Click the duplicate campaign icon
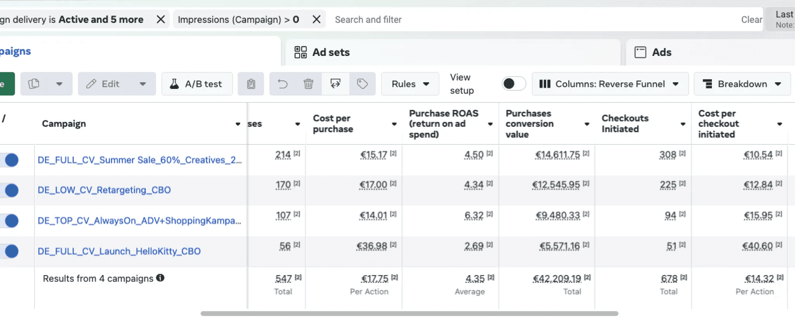Image resolution: width=795 pixels, height=333 pixels. 34,84
